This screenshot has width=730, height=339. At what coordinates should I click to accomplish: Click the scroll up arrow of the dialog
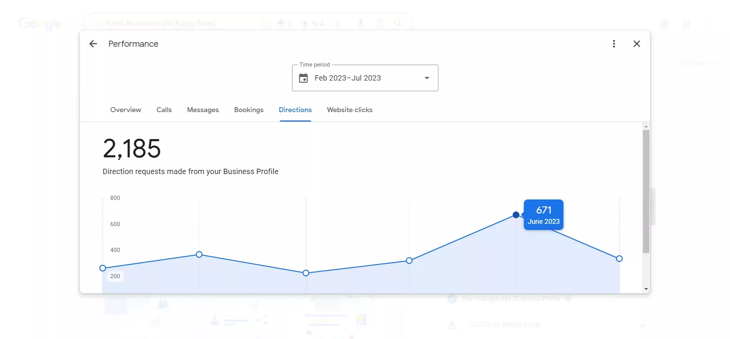coord(646,126)
